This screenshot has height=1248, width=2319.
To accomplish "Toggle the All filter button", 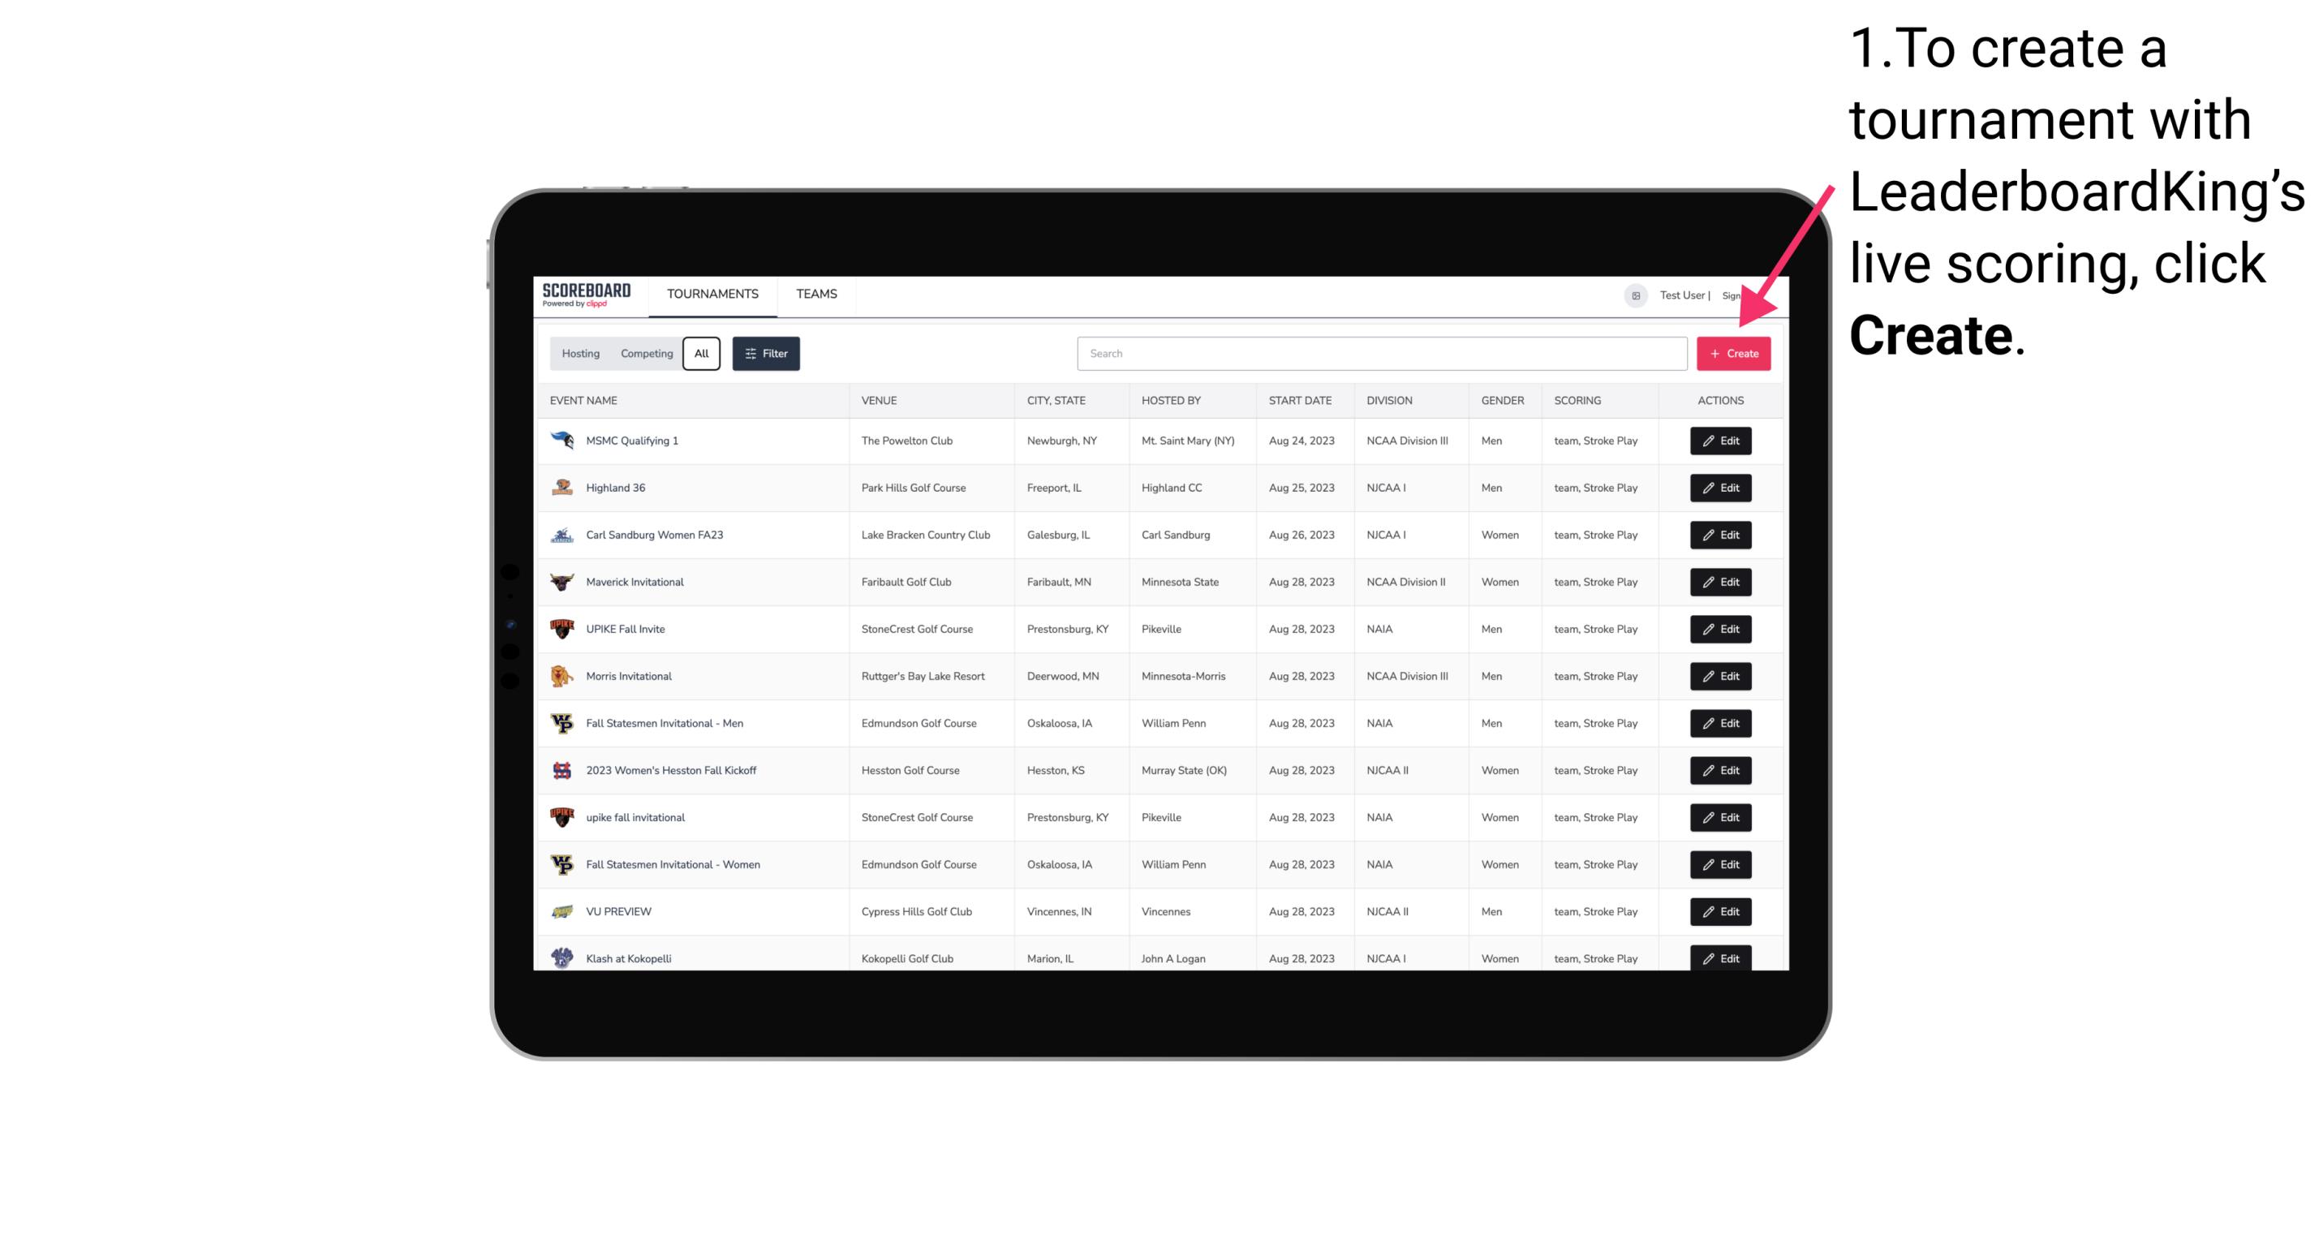I will click(x=699, y=354).
